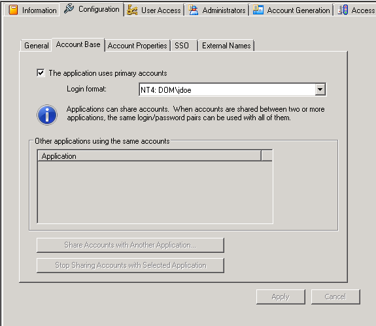Click the 'Other applications using the same accounts' label

click(102, 141)
